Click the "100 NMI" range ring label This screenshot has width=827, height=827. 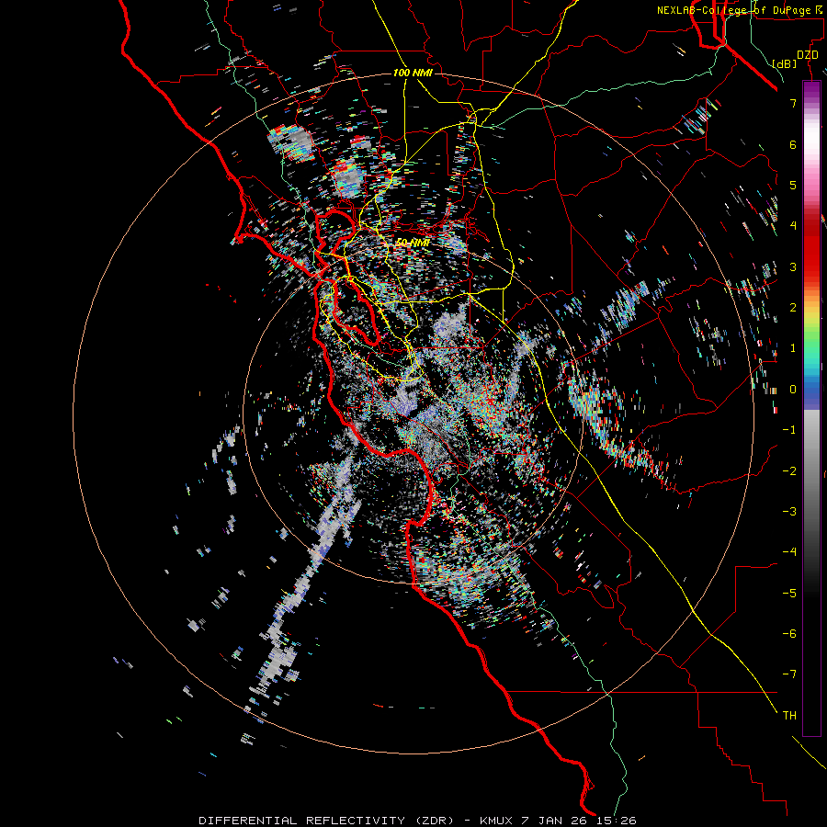pos(413,73)
